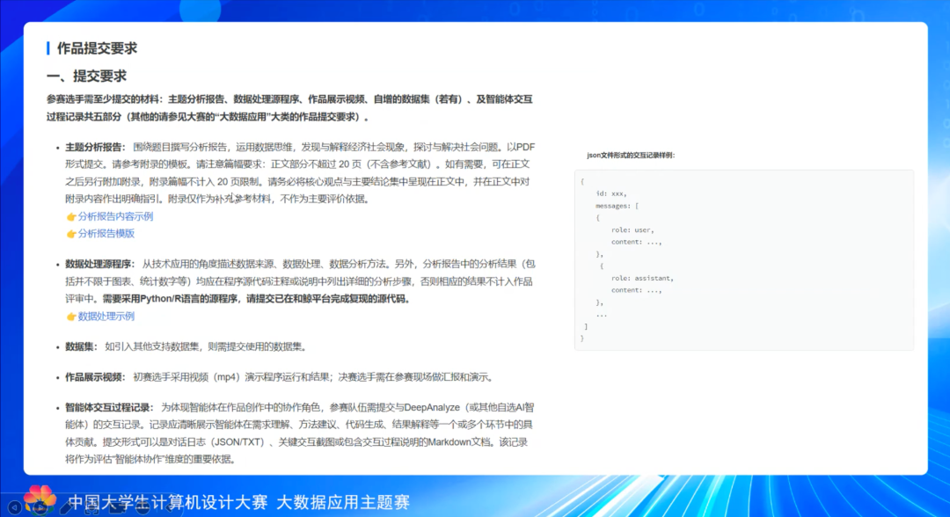The image size is (950, 517).
Task: Follow the 数据处理示例 link text
Action: click(106, 317)
